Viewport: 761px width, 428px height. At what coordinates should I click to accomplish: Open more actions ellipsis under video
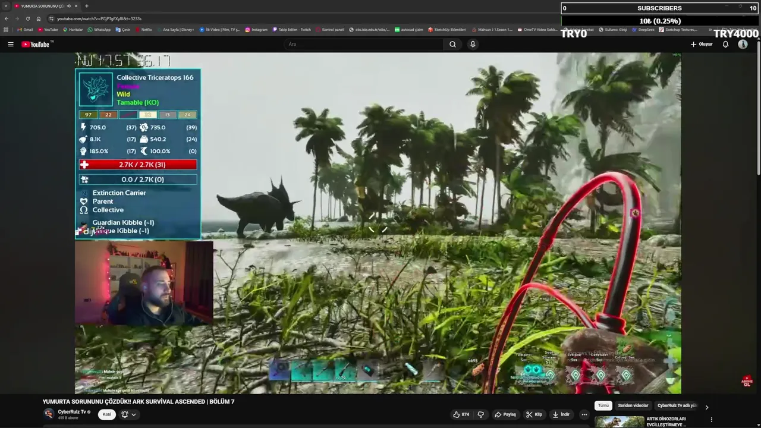(x=584, y=414)
